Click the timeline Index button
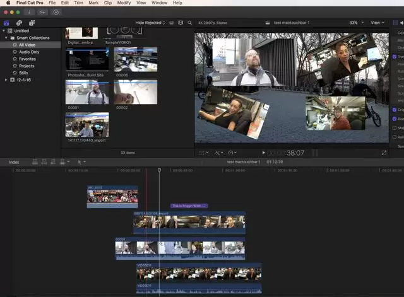The image size is (404, 297). 14,162
